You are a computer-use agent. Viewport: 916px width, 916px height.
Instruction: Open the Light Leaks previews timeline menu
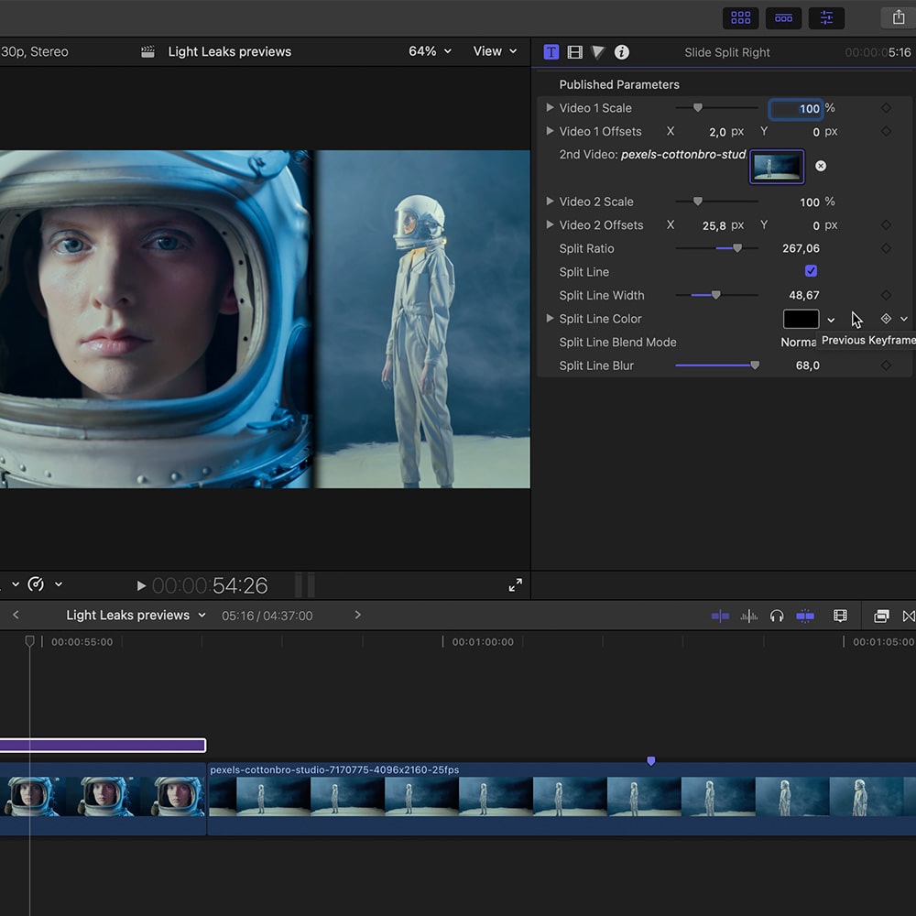tap(136, 616)
